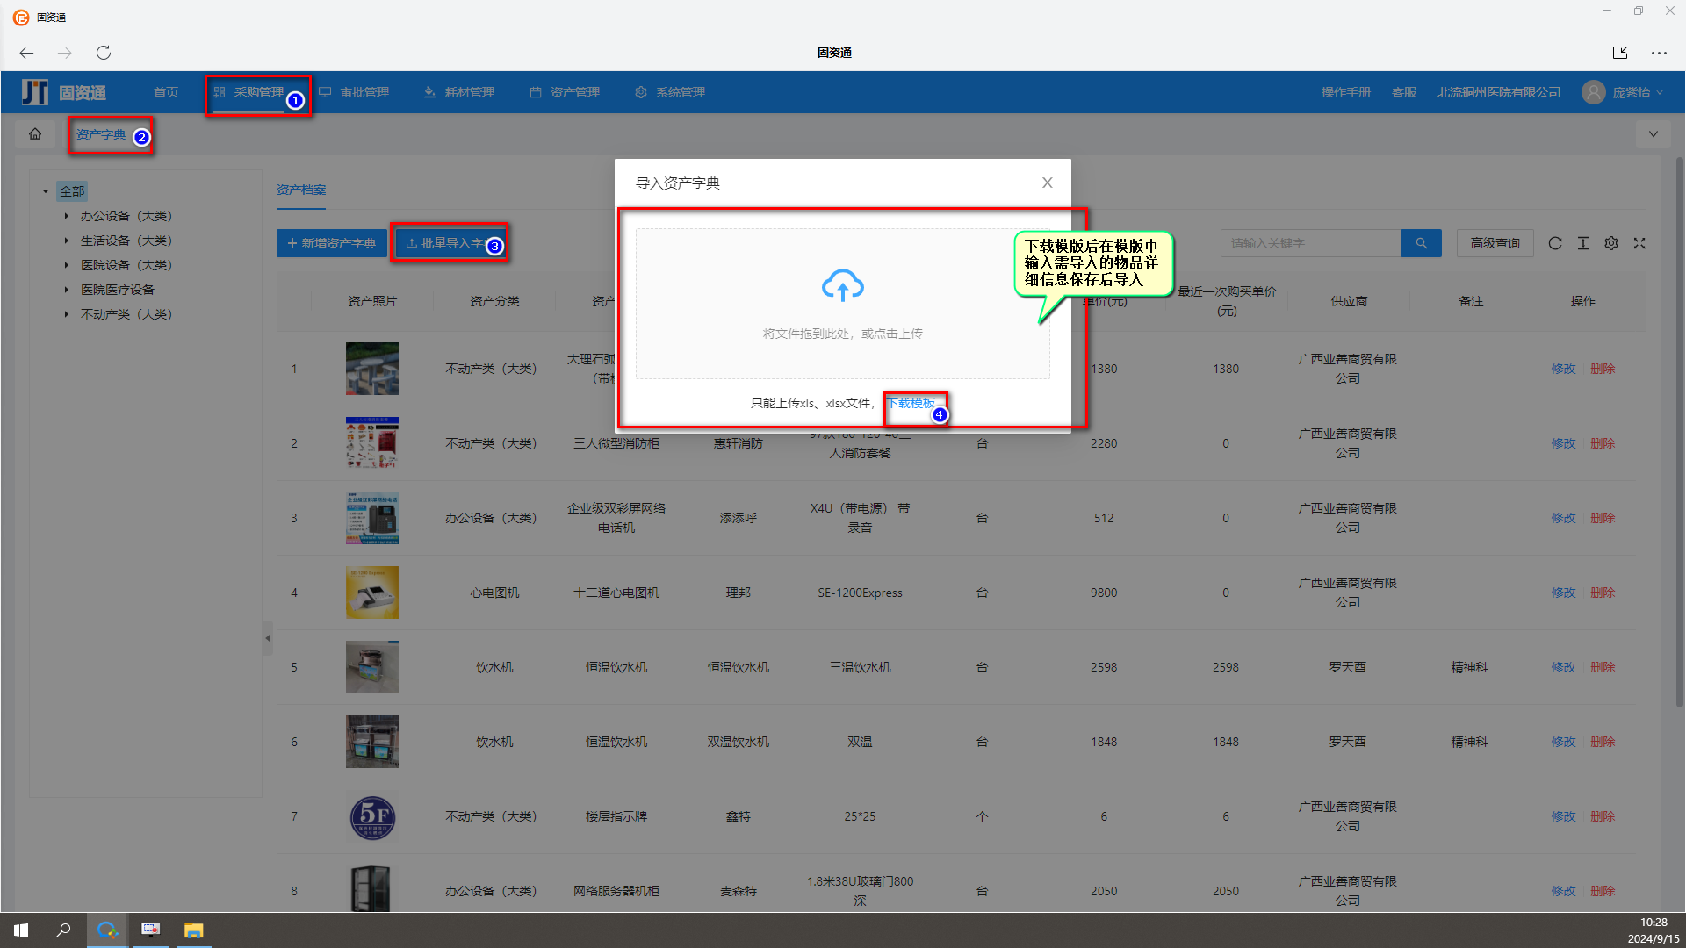Click the upload drop zone area

(842, 304)
